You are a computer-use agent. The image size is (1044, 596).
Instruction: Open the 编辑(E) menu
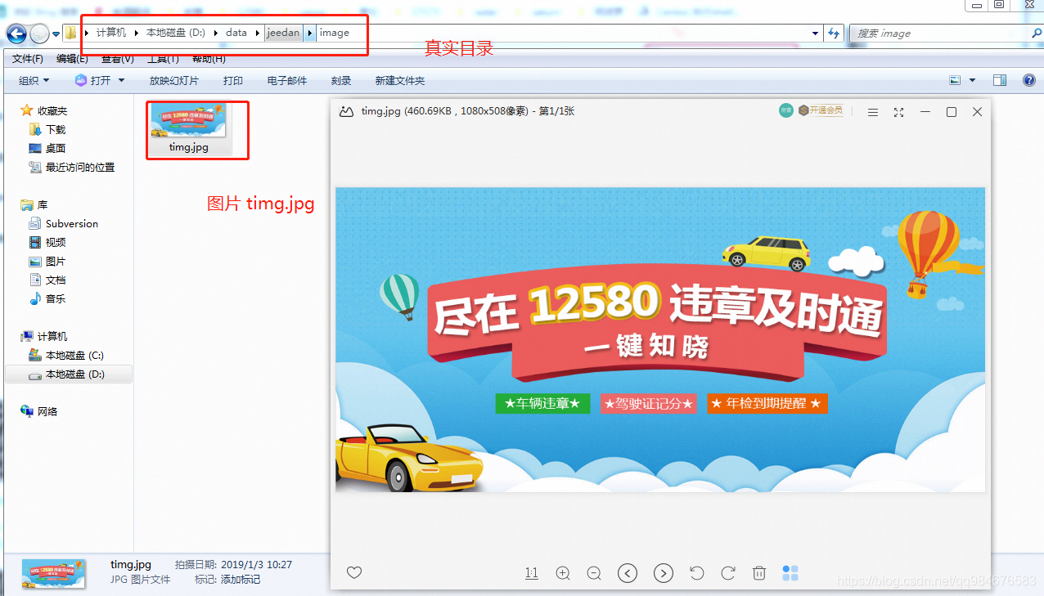[x=72, y=59]
